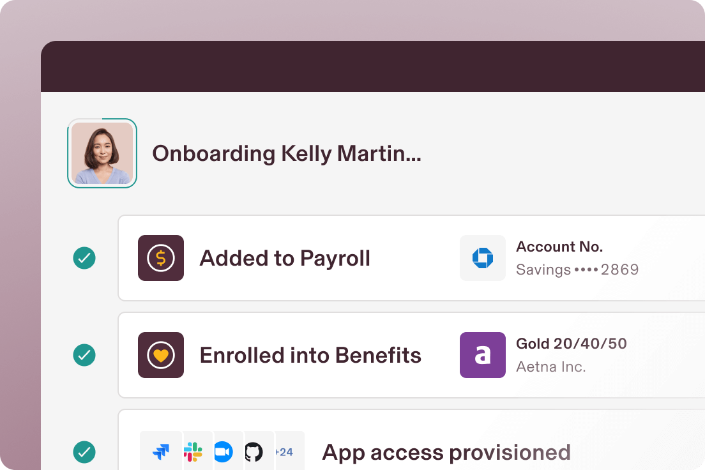Toggle the Added to Payroll checkmark
Screen dimensions: 705x470
pyautogui.click(x=84, y=258)
